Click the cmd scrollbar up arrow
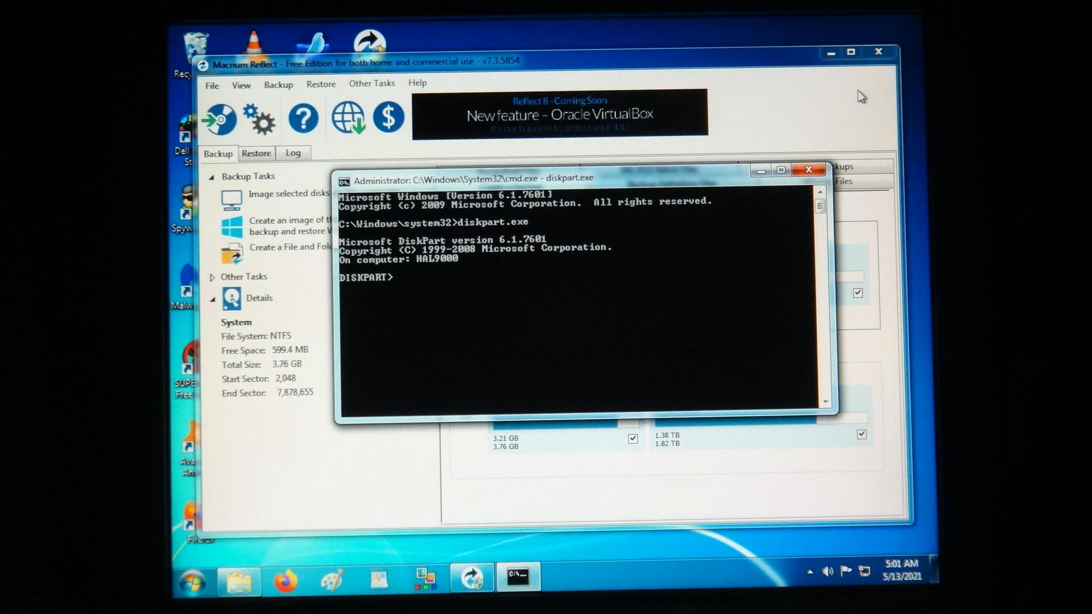This screenshot has height=614, width=1092. coord(820,192)
